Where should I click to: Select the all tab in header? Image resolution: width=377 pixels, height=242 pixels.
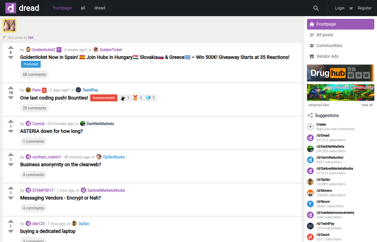coord(83,8)
